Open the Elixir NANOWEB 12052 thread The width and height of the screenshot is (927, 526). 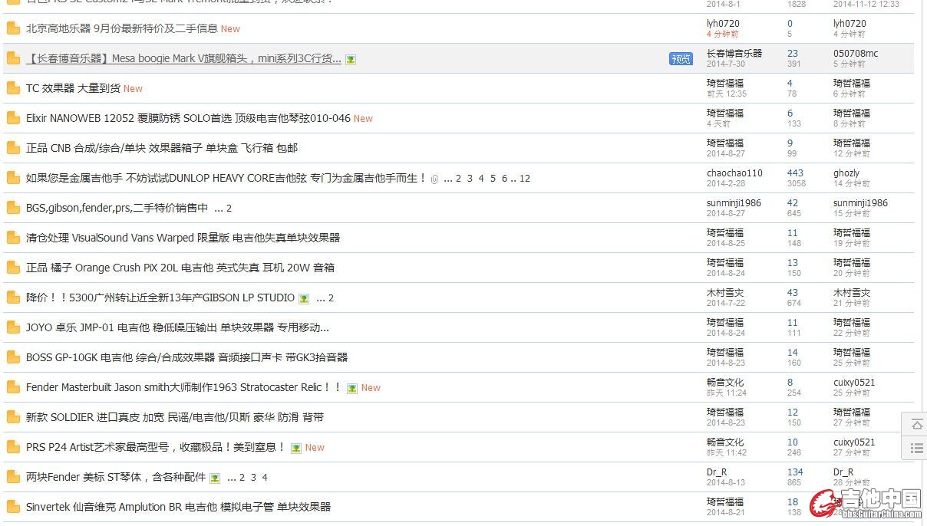click(188, 119)
